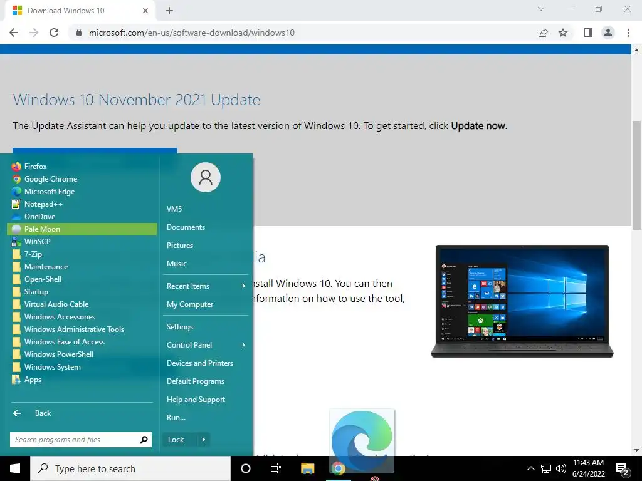Click the address bar URL microsoft.com
The height and width of the screenshot is (481, 642).
191,33
